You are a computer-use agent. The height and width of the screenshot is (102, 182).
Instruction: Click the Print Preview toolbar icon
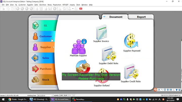tap(76, 9)
